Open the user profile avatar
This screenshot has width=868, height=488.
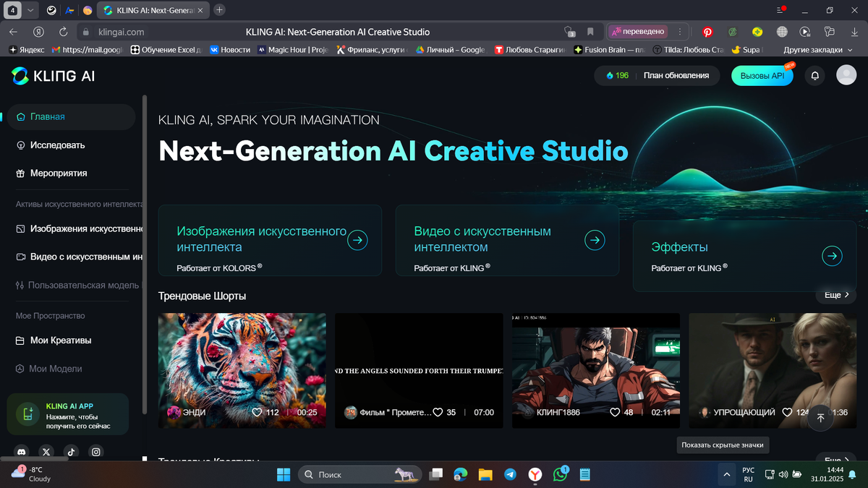click(846, 75)
